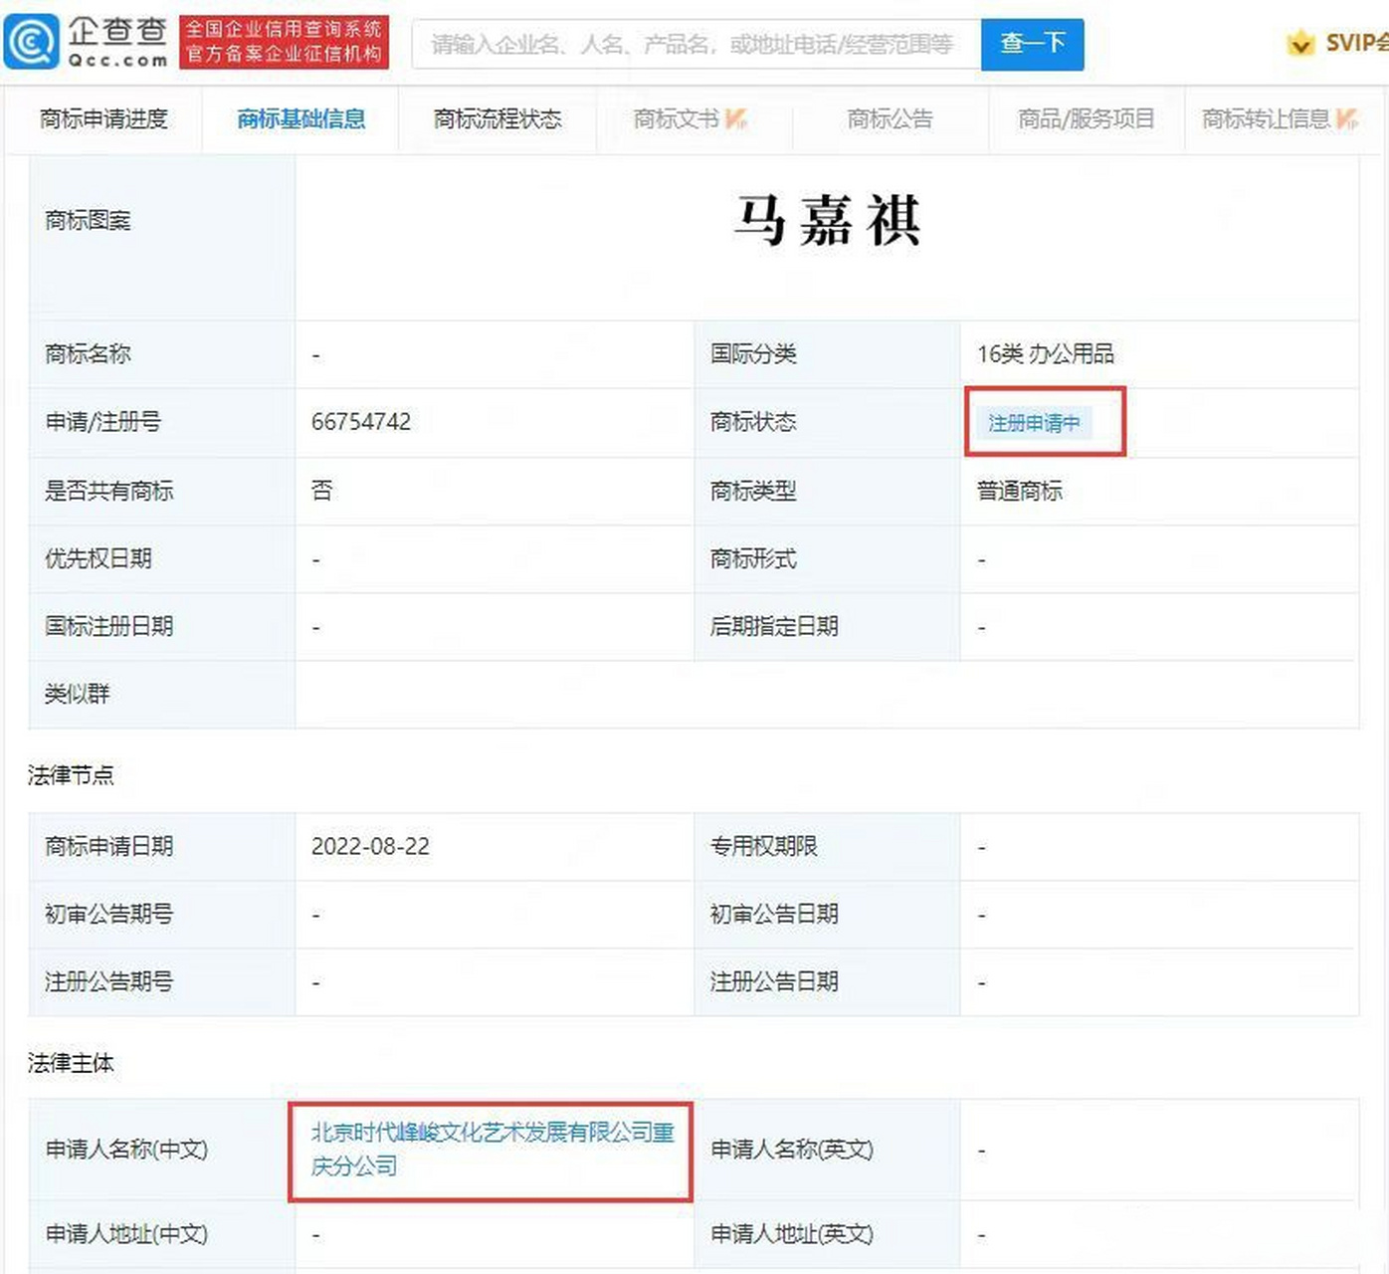This screenshot has width=1389, height=1274.
Task: Click the SVIP gold crown icon
Action: (1300, 44)
